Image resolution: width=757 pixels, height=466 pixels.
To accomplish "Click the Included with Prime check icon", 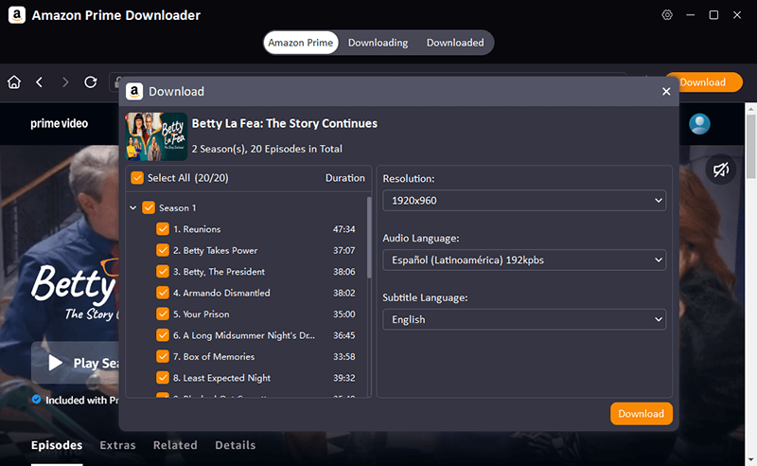I will coord(36,400).
